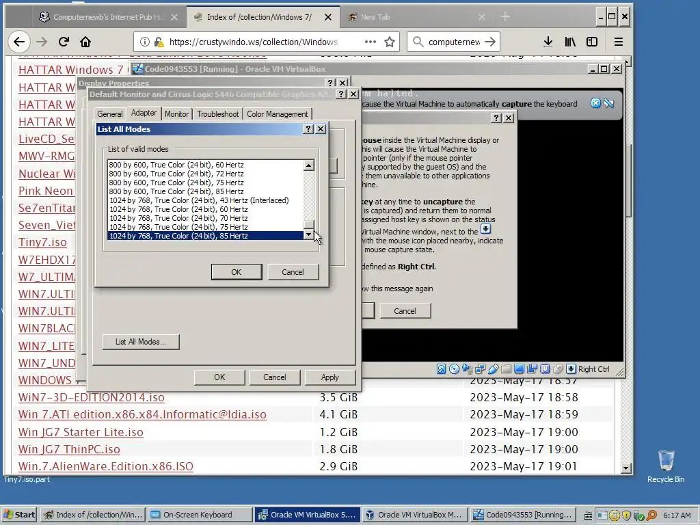Click the mode list scroll down arrow
This screenshot has height=525, width=700.
(308, 234)
